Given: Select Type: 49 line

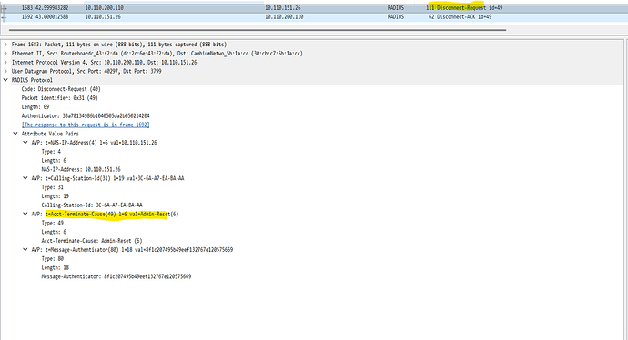Looking at the screenshot, I should click(53, 223).
